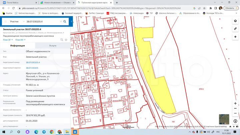Click the magnifier search button

click(x=65, y=21)
